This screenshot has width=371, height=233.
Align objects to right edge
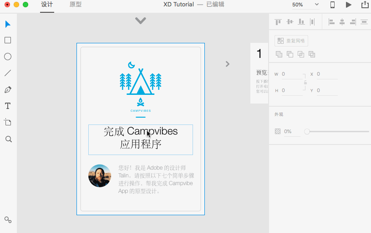tap(353, 22)
